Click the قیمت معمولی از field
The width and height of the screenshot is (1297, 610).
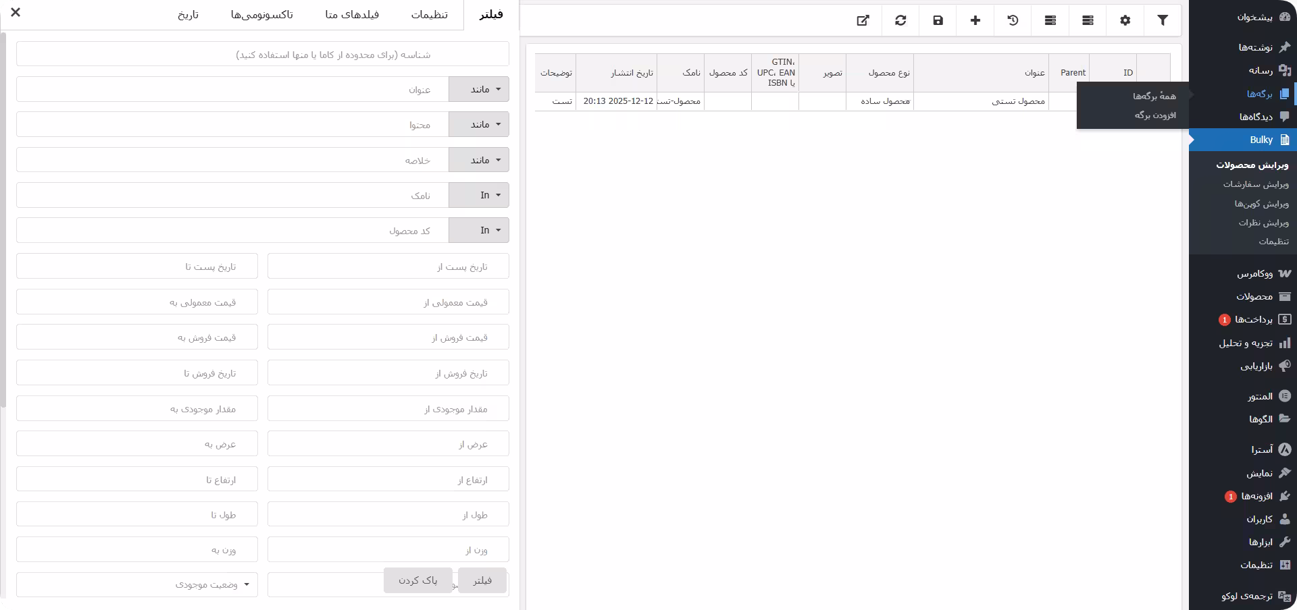pyautogui.click(x=388, y=302)
